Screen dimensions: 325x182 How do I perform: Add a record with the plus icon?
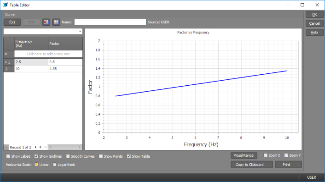click(40, 147)
